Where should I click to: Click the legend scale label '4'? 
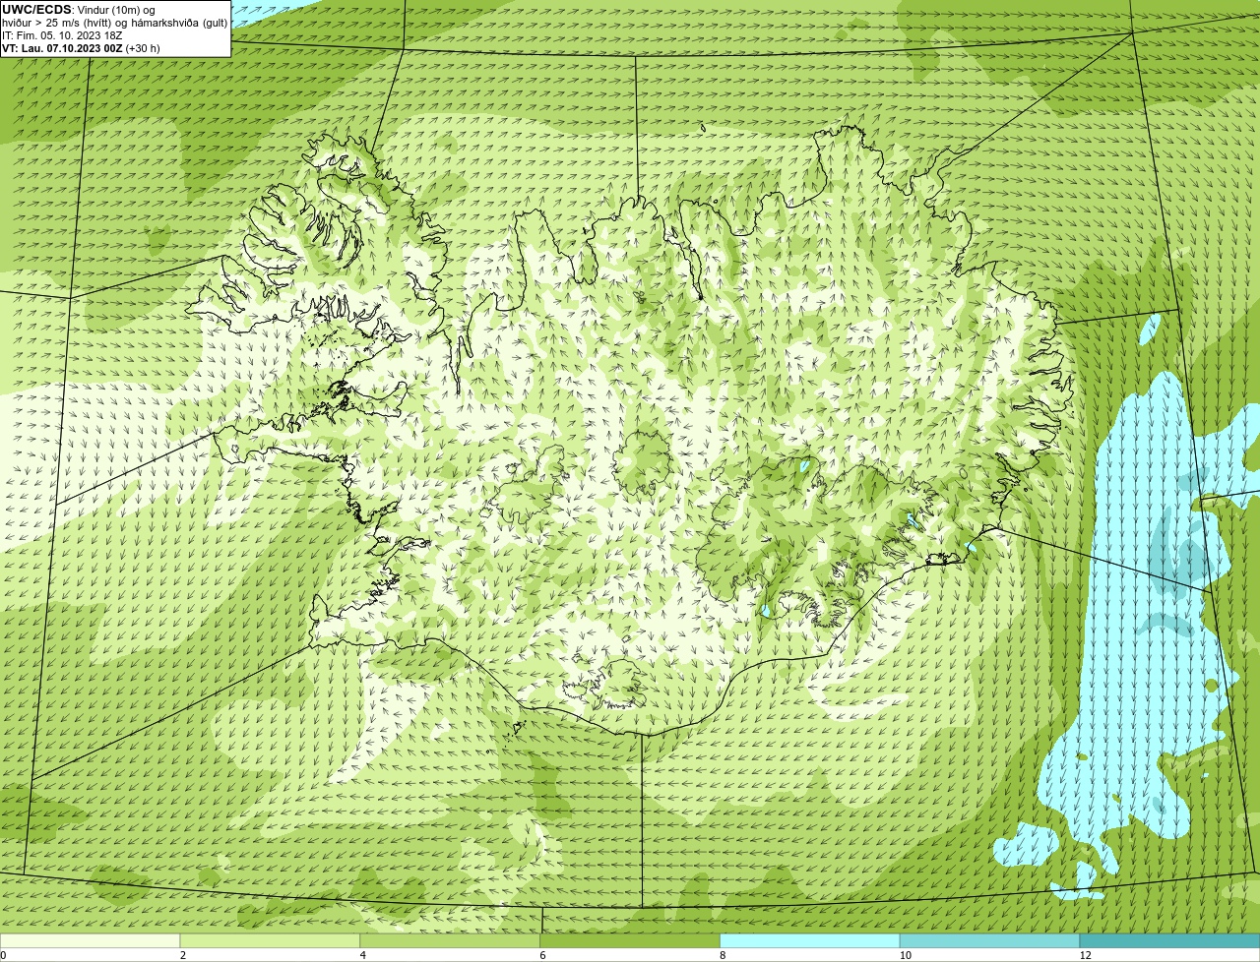362,955
